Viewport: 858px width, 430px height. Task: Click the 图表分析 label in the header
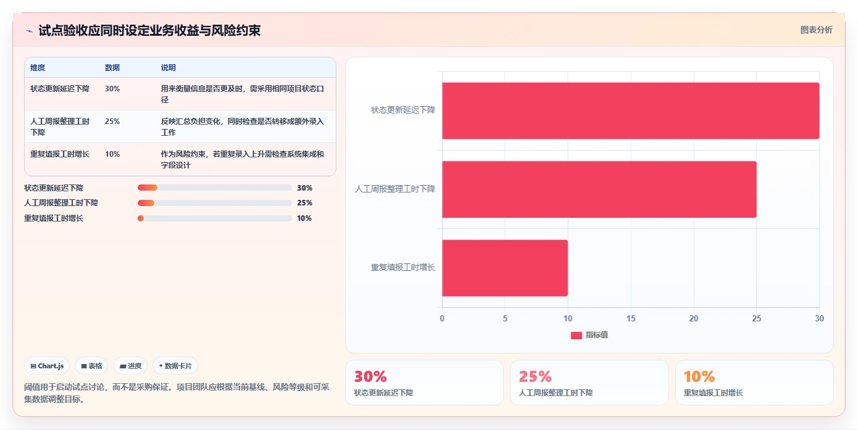tap(816, 30)
